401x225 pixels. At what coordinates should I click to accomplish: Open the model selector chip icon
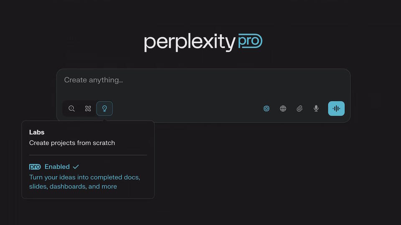[266, 109]
